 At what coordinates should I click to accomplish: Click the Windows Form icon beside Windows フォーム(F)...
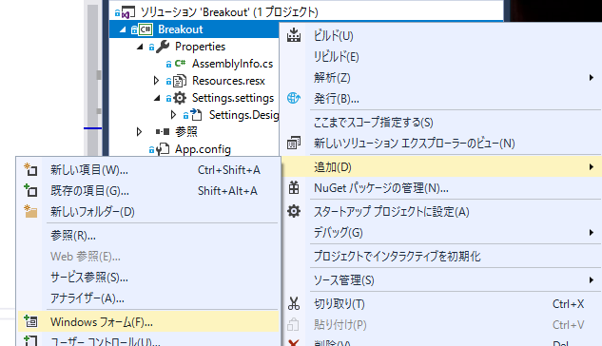[x=30, y=321]
